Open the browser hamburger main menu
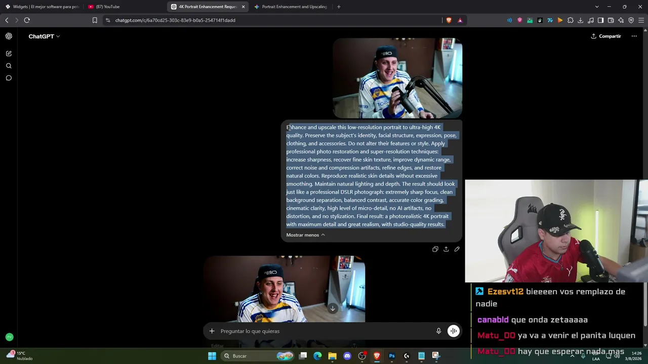Image resolution: width=648 pixels, height=364 pixels. [x=641, y=20]
